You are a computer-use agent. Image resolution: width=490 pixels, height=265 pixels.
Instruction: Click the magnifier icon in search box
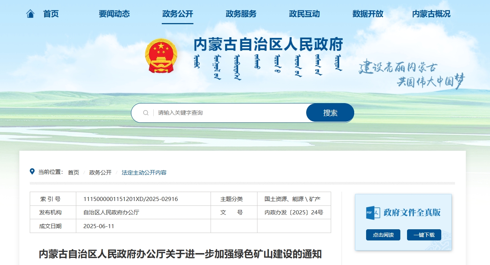pos(146,113)
